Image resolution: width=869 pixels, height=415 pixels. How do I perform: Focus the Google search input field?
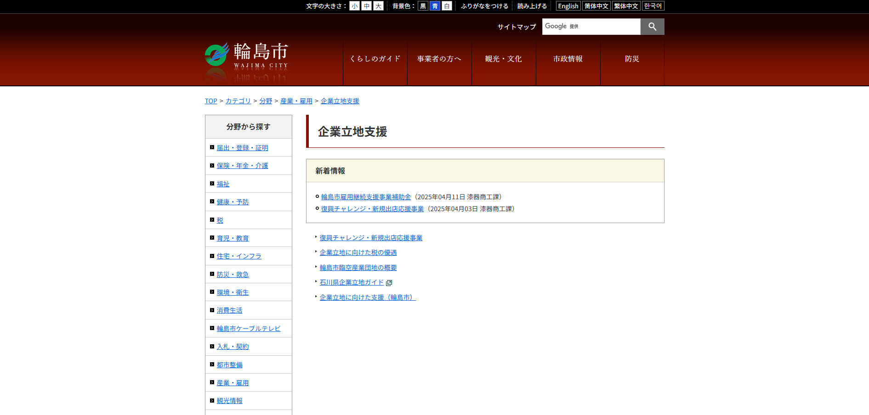(x=591, y=27)
